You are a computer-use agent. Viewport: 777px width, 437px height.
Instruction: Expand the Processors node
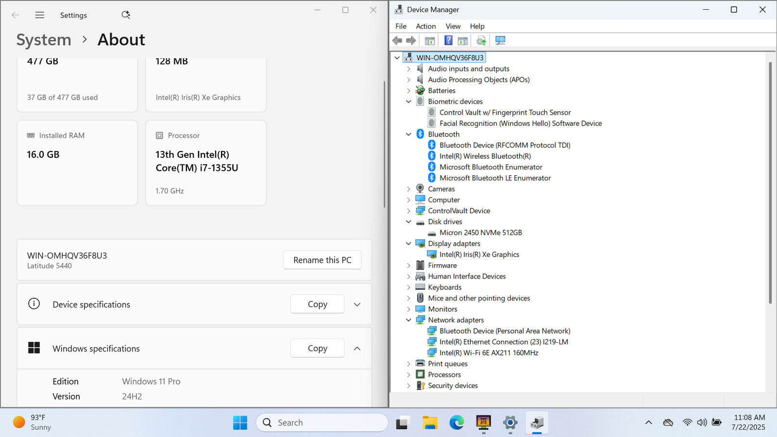(408, 375)
